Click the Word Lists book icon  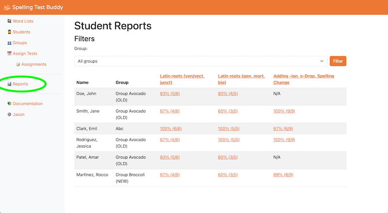click(x=9, y=21)
